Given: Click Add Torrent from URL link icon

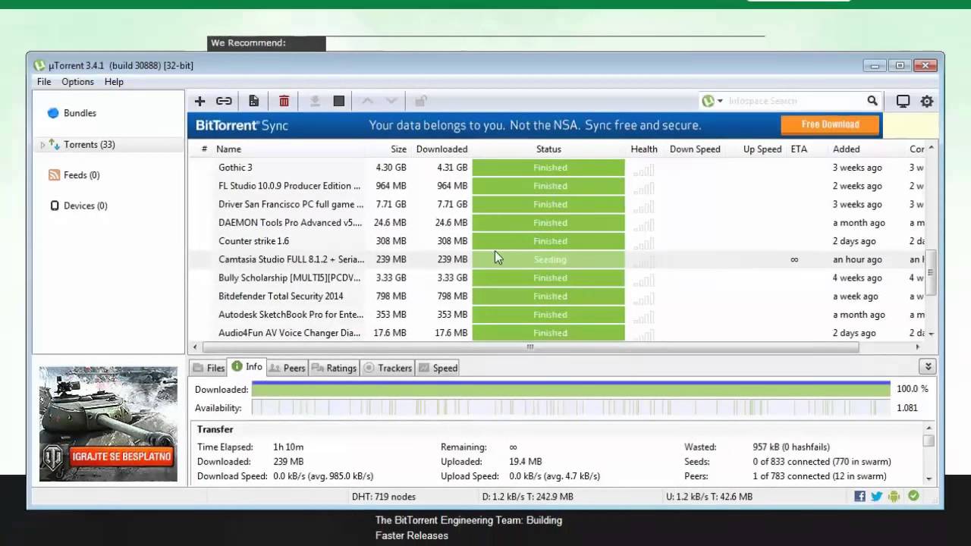Looking at the screenshot, I should (224, 101).
